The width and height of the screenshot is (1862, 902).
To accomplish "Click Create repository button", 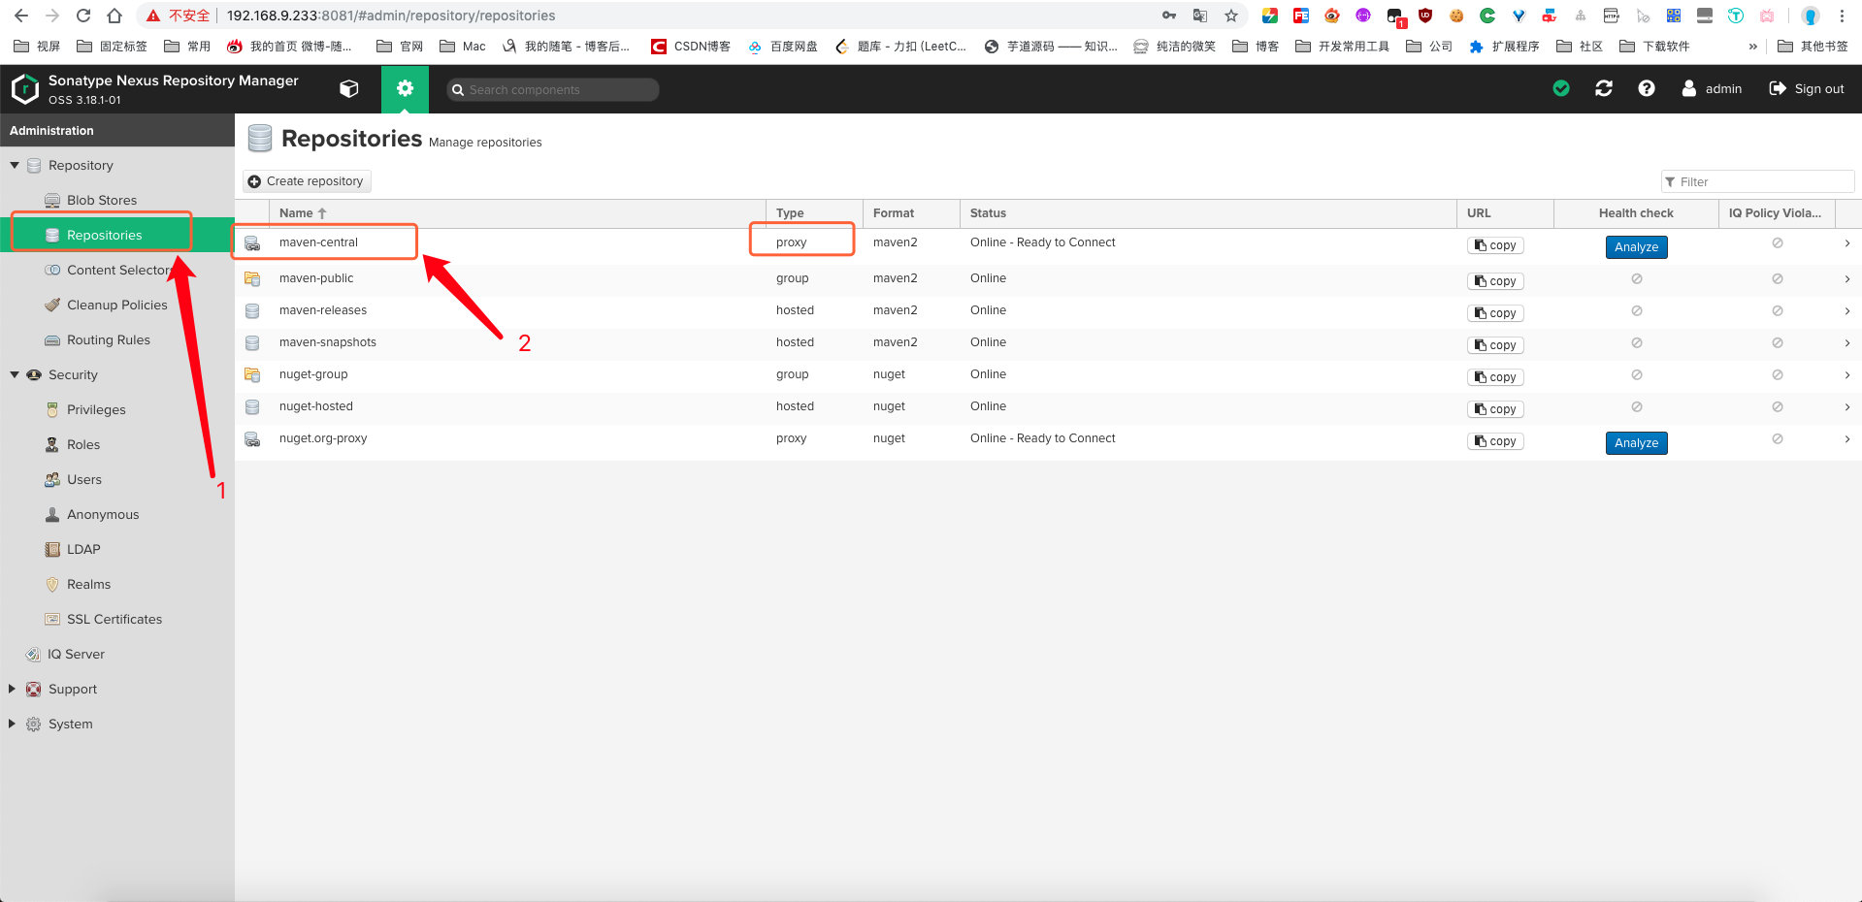I will pos(307,181).
